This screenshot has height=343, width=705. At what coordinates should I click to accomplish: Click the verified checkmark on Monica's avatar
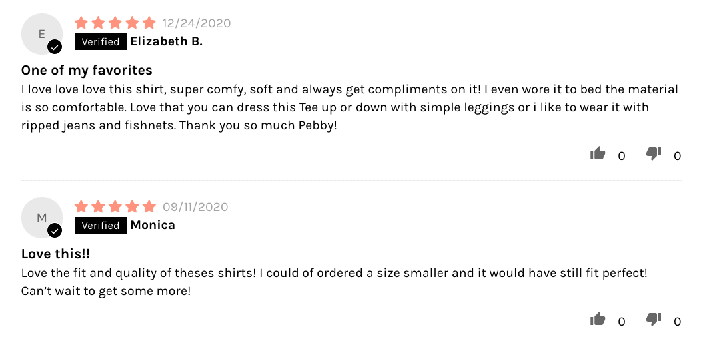55,230
